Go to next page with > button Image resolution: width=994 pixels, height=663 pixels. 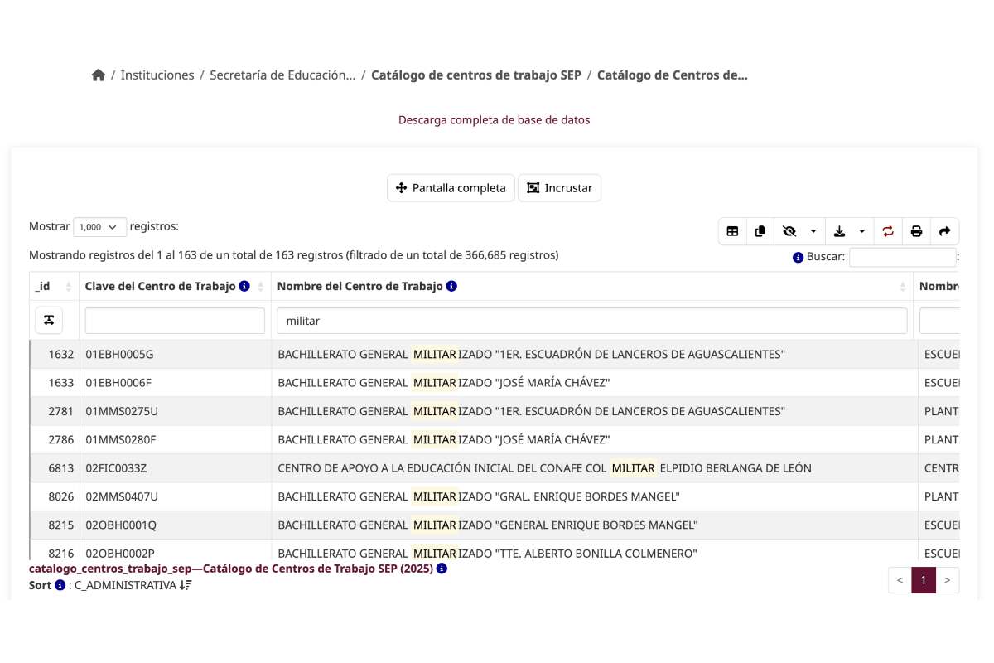(947, 580)
